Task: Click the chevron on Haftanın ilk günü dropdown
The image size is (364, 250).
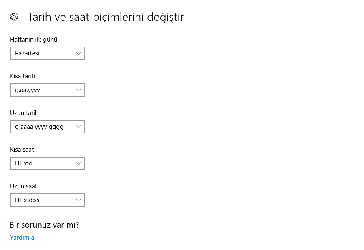Action: [x=78, y=53]
